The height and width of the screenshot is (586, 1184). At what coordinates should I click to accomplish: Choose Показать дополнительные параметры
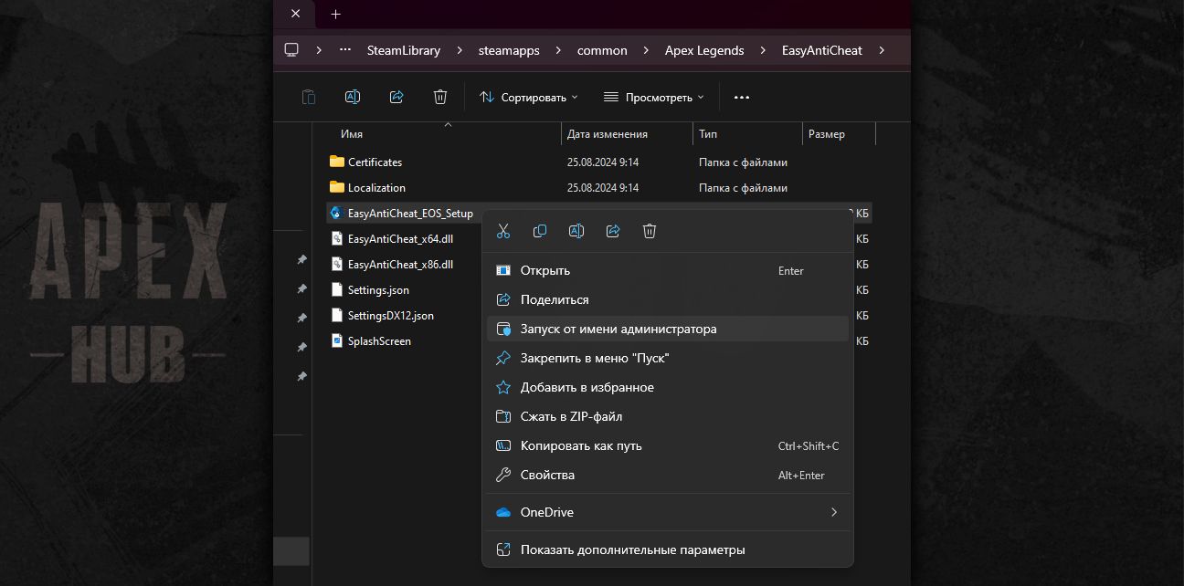668,549
